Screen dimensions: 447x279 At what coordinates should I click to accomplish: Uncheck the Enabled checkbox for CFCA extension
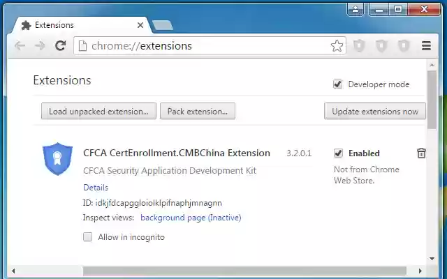click(x=338, y=153)
